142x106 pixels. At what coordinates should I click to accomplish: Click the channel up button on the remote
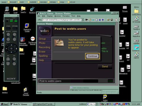coord(14,59)
